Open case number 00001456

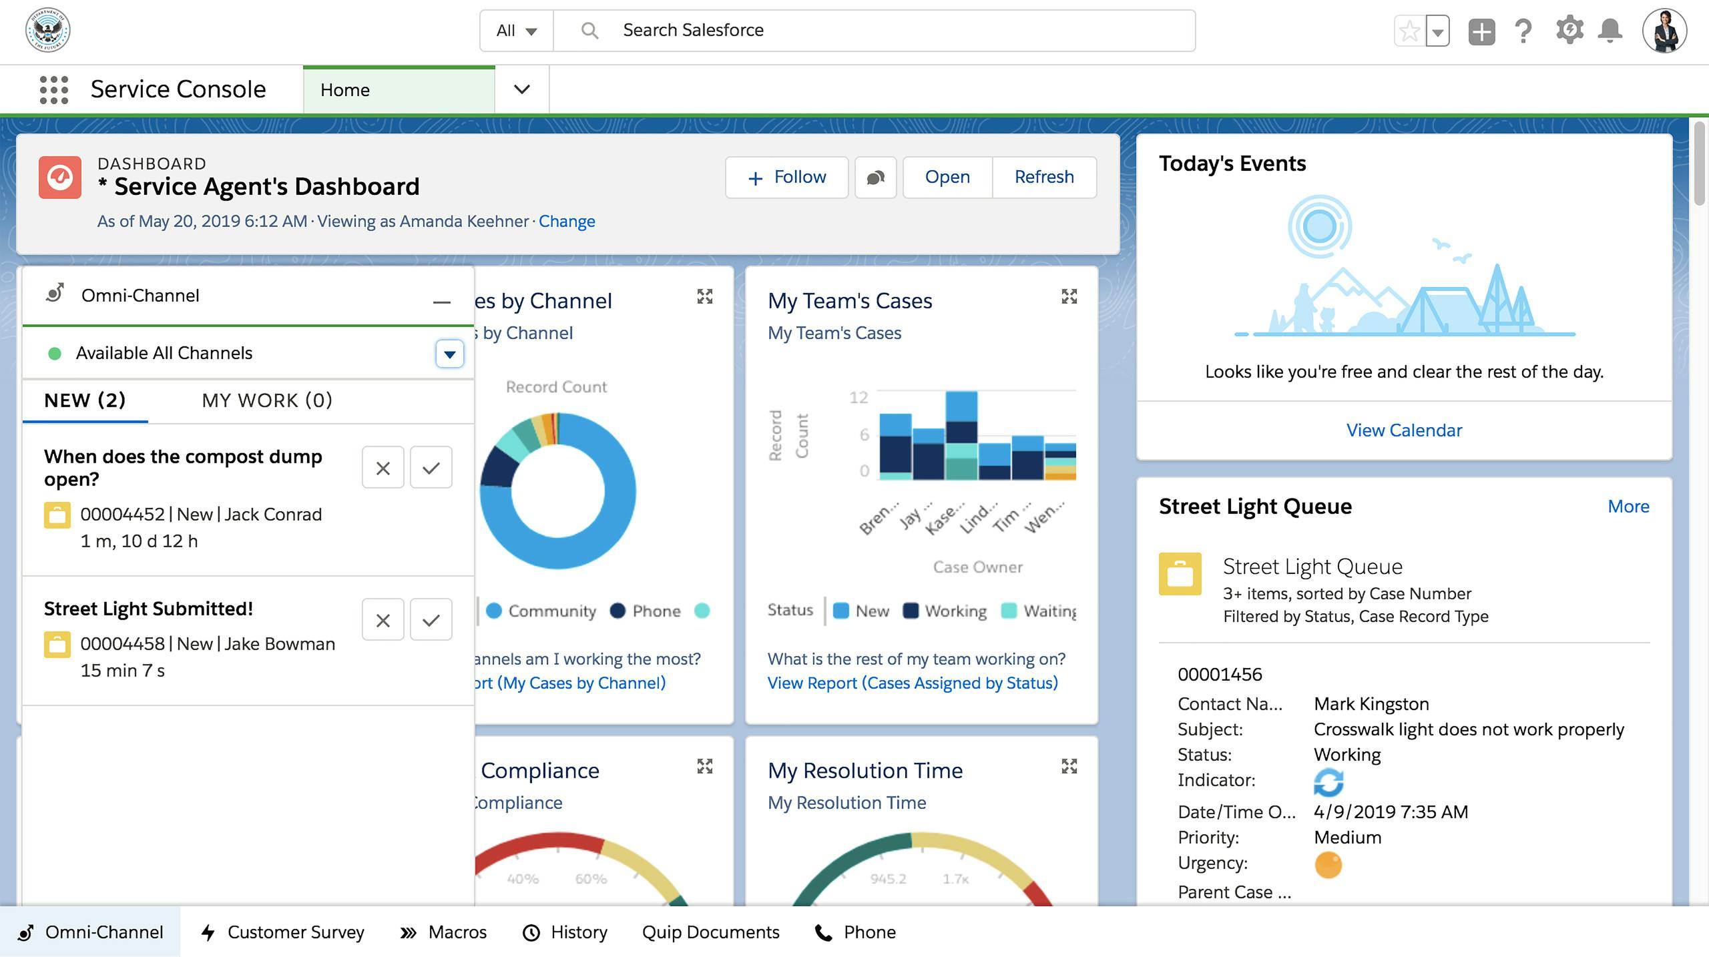point(1220,675)
